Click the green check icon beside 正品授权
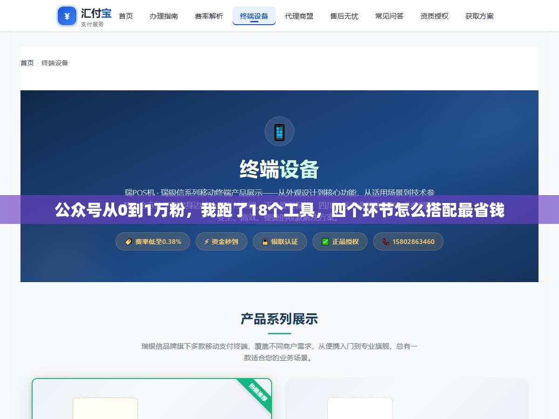Screen dimensions: 559x419 [325, 242]
